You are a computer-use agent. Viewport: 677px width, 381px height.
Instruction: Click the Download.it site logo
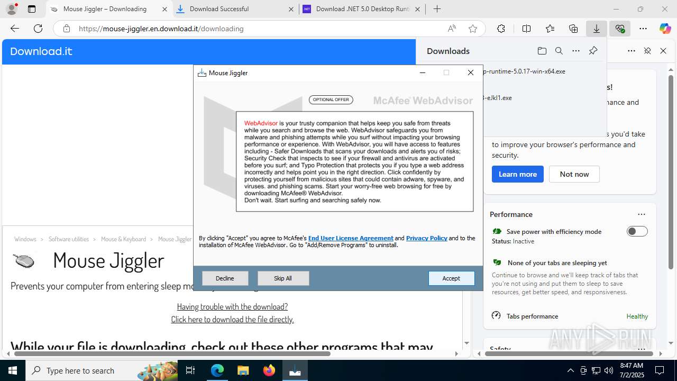pos(41,51)
